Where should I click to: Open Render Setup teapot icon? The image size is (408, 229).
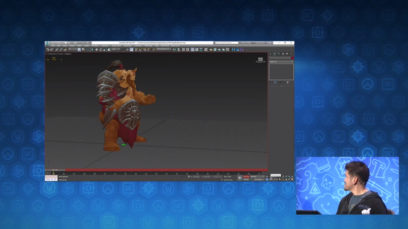211,49
